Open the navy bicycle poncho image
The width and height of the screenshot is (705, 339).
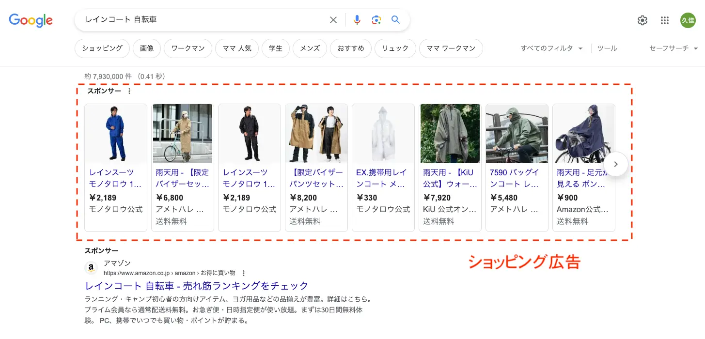pos(584,134)
